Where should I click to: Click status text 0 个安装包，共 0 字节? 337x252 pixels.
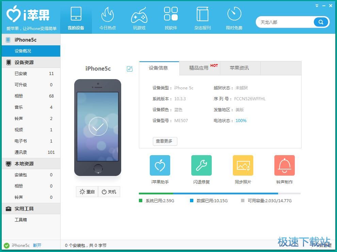click(85, 246)
